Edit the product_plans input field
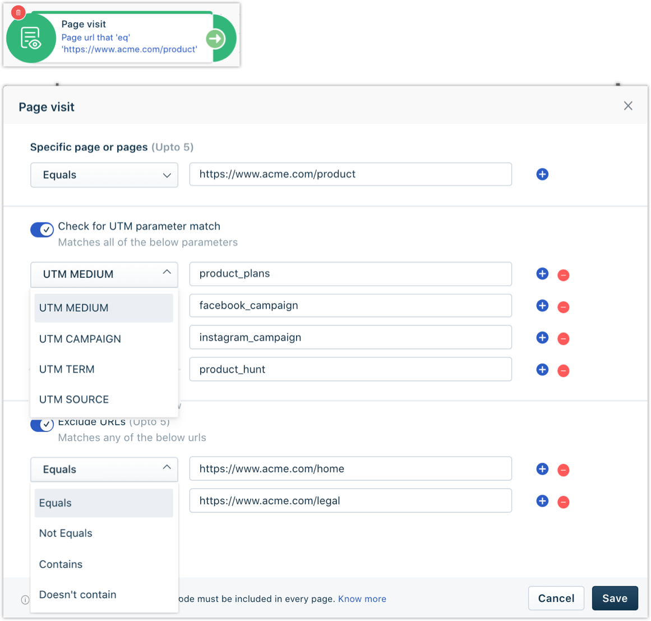 click(x=350, y=274)
